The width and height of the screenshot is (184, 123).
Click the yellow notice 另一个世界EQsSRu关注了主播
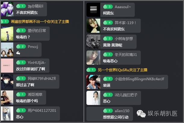click(123, 70)
